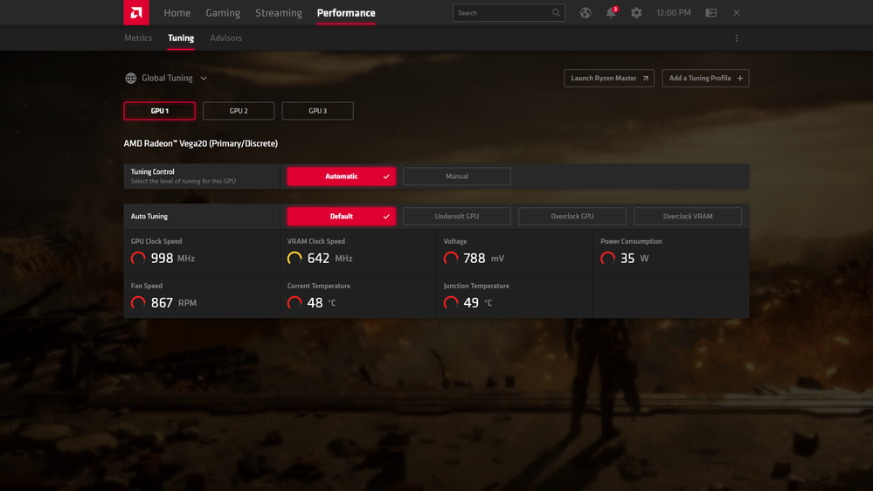873x491 pixels.
Task: Click the AMD Radeon Vega20 (Primary/Discrete) title
Action: click(200, 143)
